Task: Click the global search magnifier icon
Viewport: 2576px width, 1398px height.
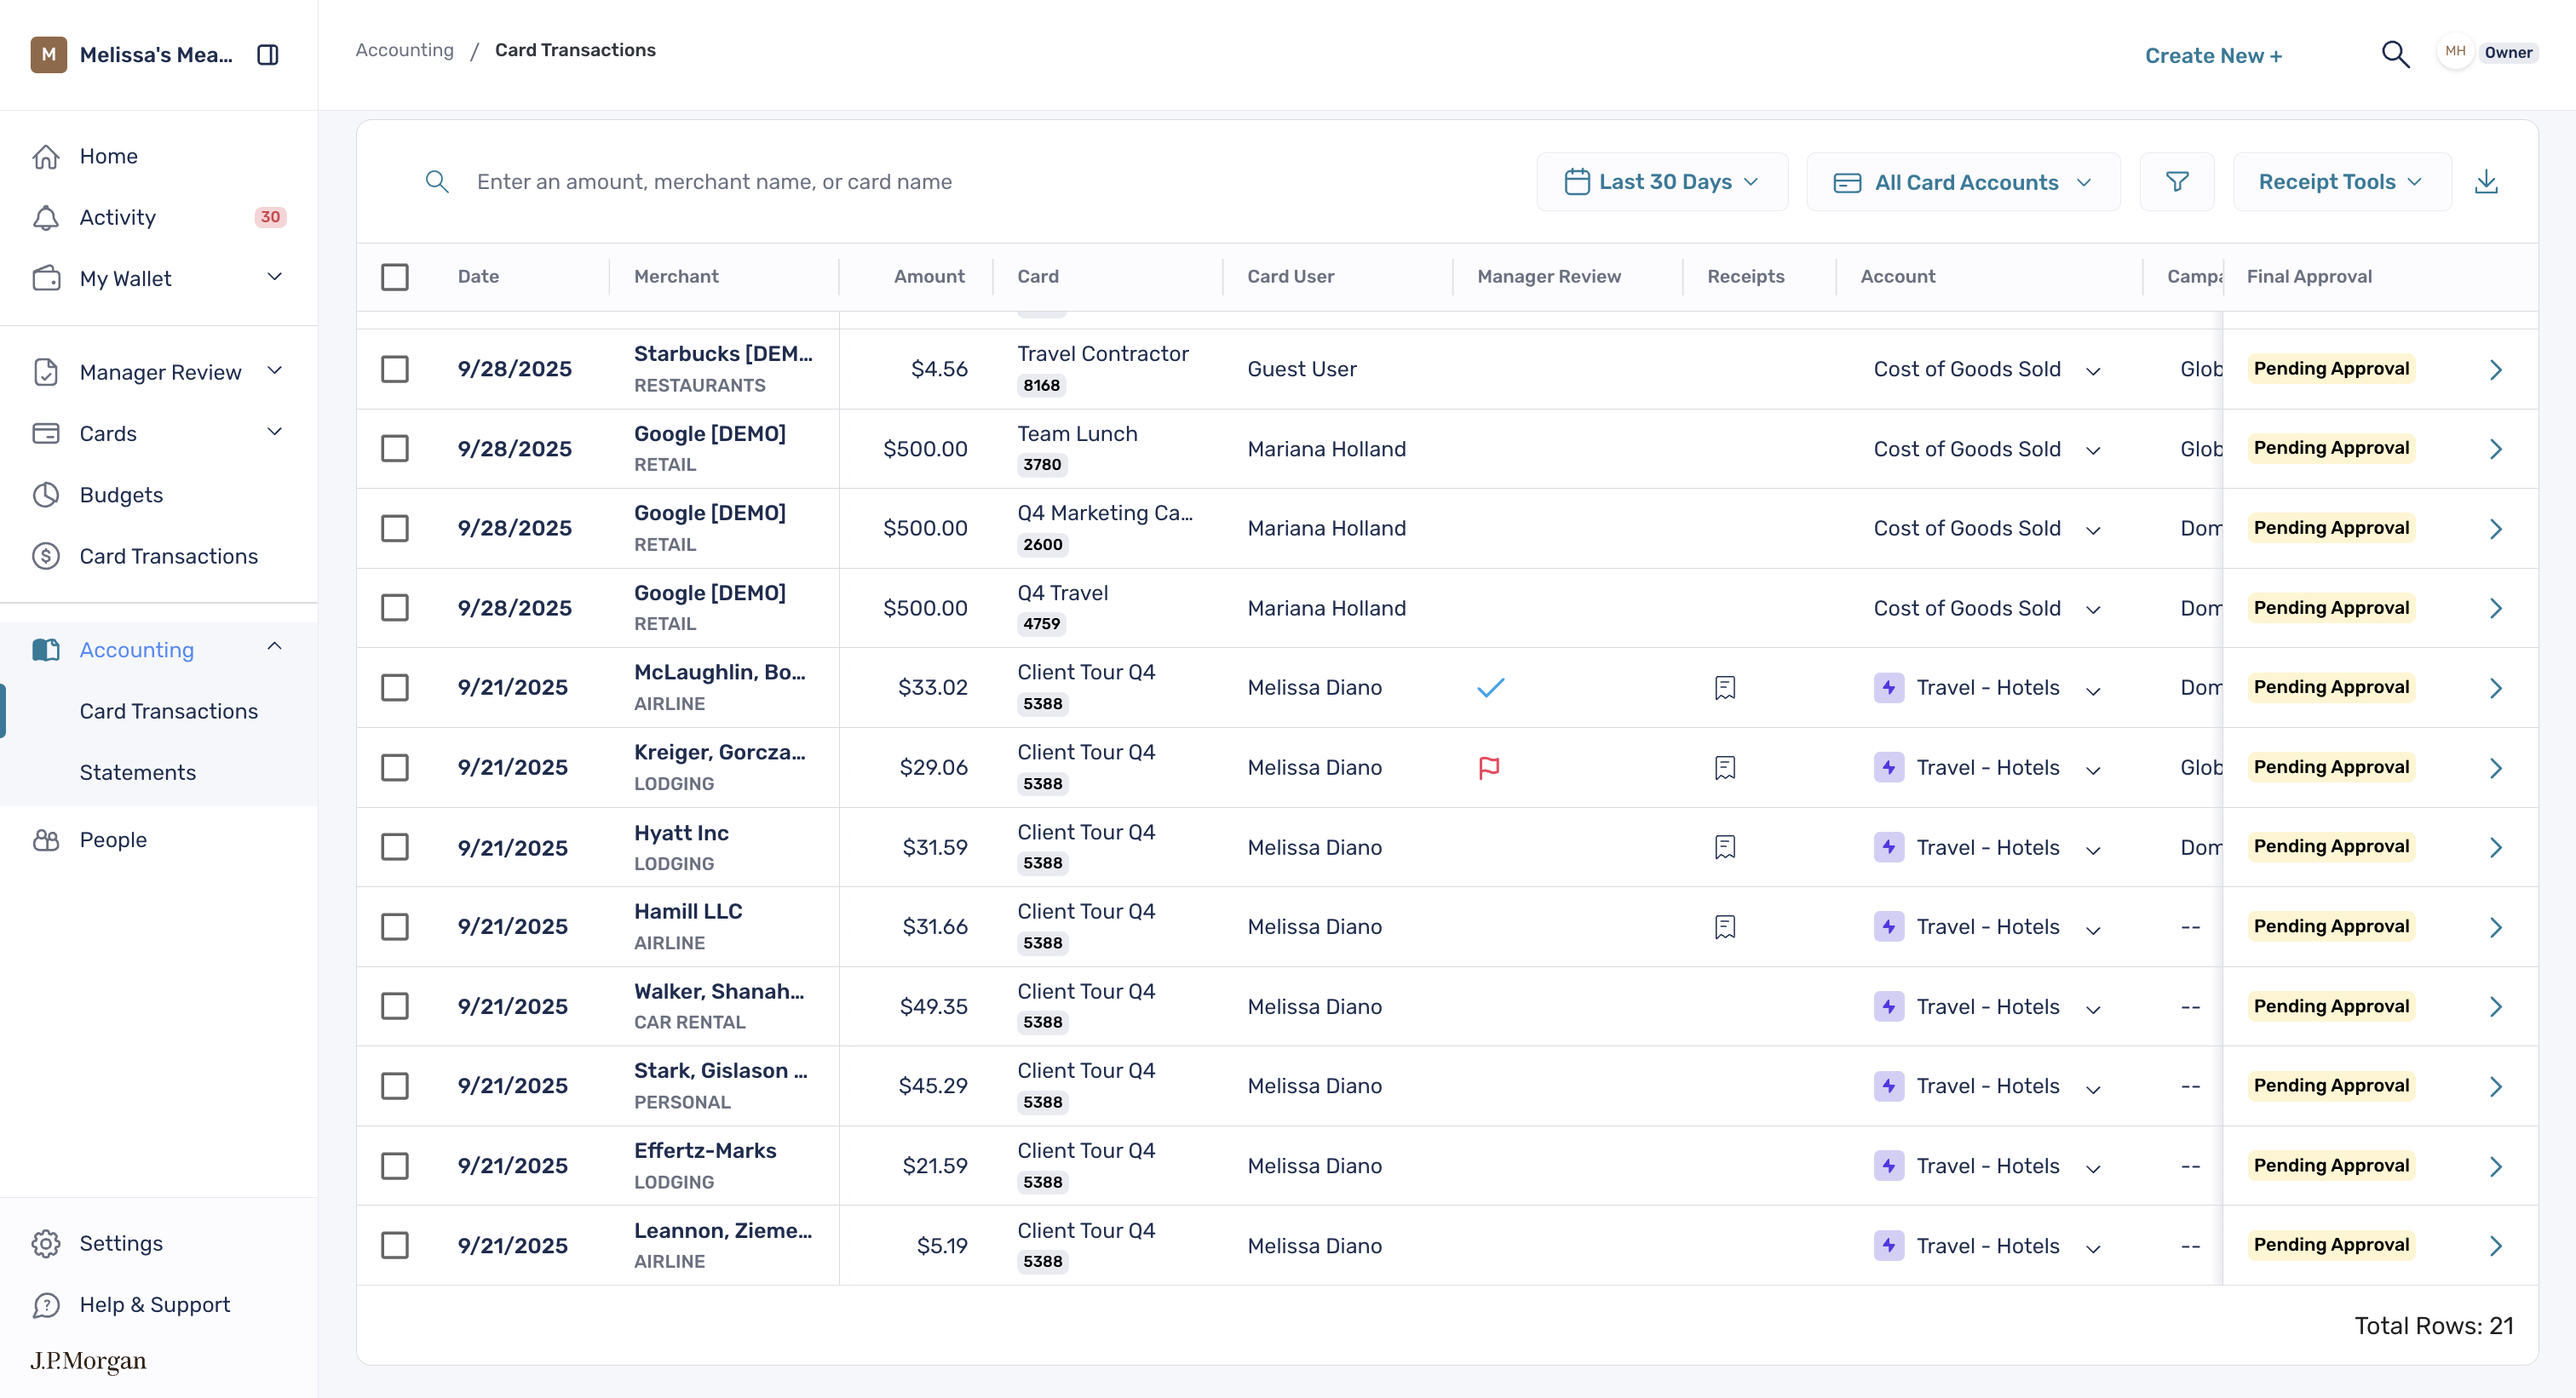Action: (2395, 54)
